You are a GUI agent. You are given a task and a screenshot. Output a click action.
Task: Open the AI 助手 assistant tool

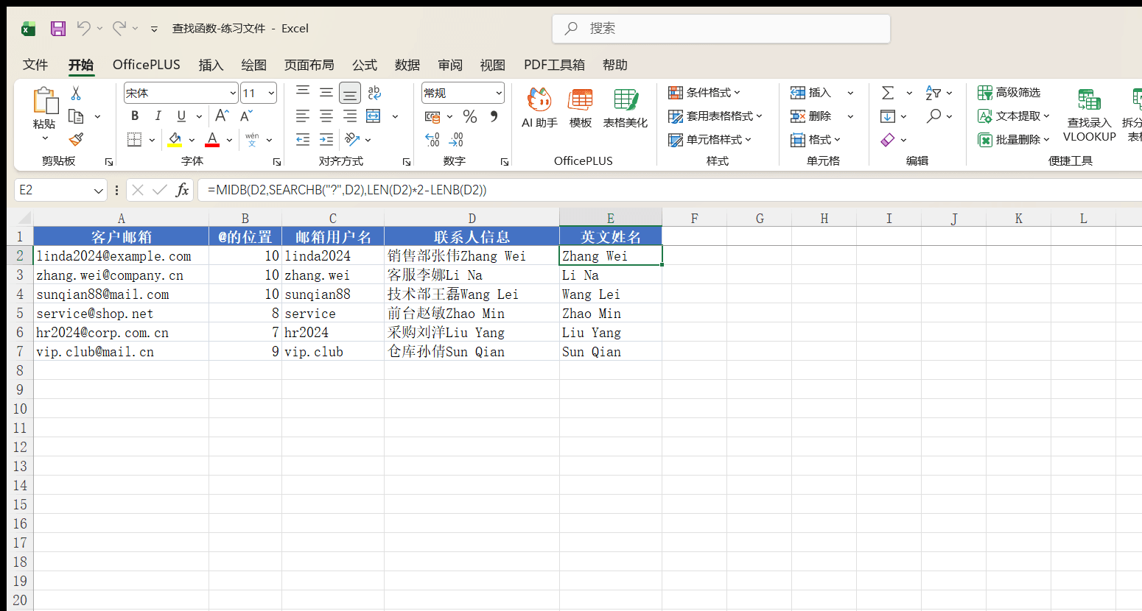(x=539, y=107)
